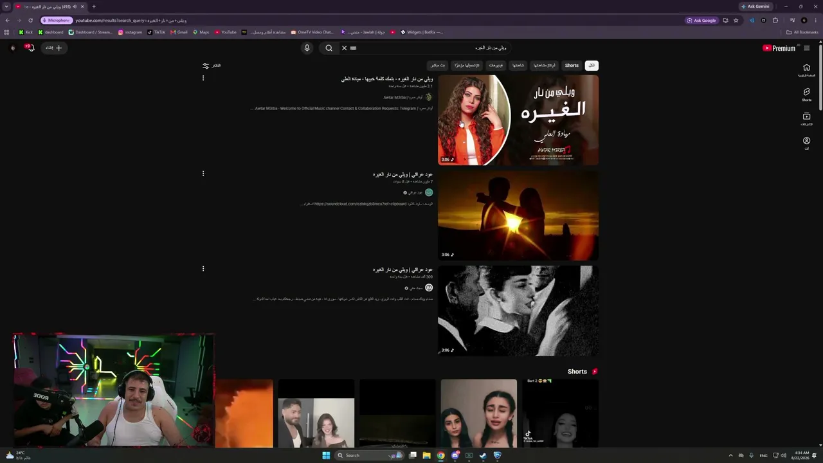
Task: Open the Short with two women
Action: (x=479, y=413)
